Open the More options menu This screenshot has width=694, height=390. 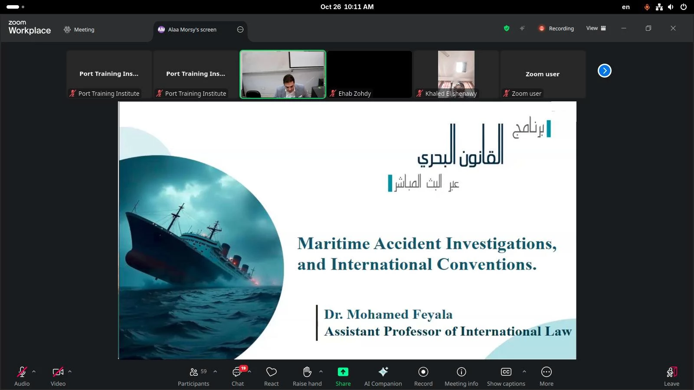[546, 376]
